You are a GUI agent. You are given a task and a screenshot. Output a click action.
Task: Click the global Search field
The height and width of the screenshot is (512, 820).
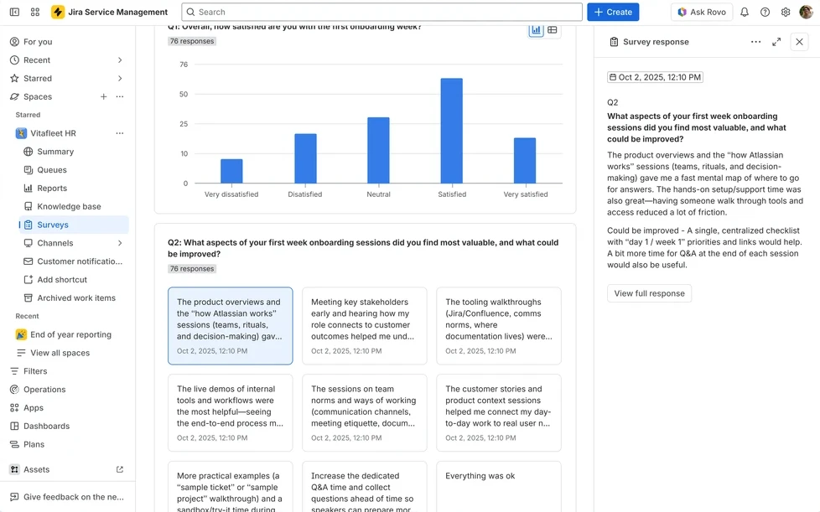(x=381, y=11)
